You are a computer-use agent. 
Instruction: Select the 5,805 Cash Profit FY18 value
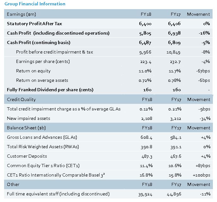point(145,33)
